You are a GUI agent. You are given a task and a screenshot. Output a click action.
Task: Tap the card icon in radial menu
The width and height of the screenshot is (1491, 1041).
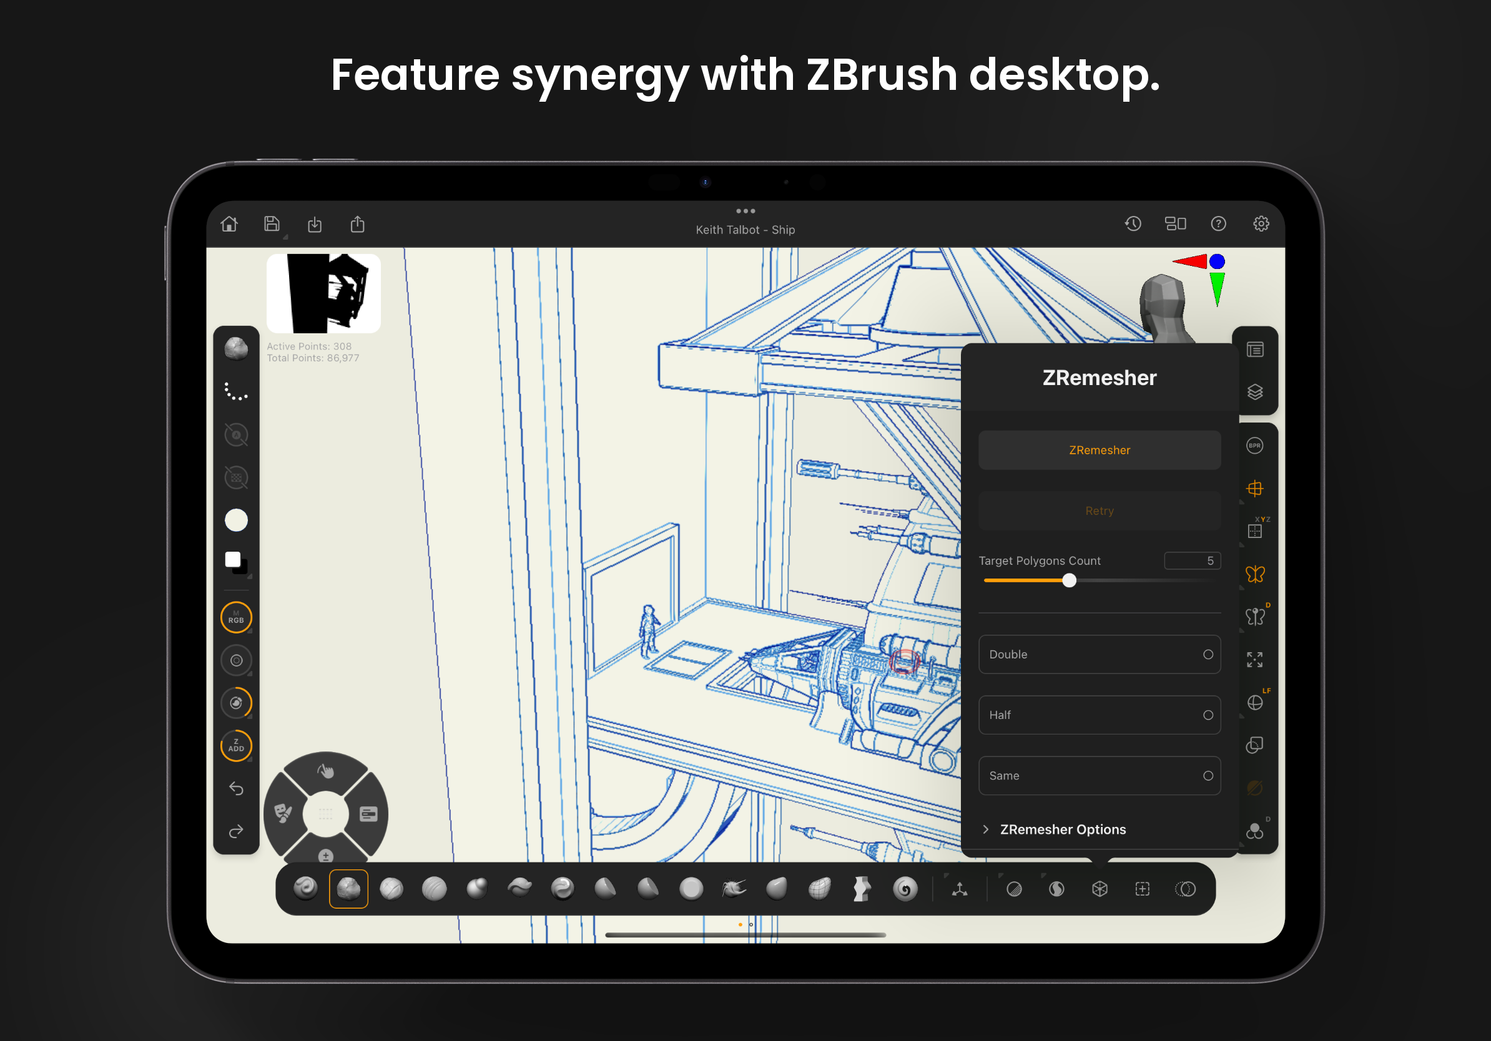tap(369, 814)
